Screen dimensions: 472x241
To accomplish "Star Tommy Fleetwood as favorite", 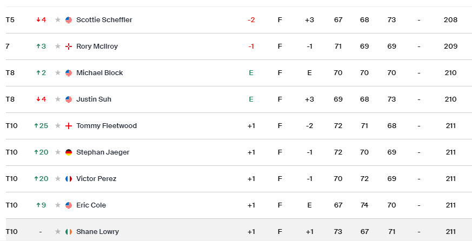I will [x=58, y=126].
